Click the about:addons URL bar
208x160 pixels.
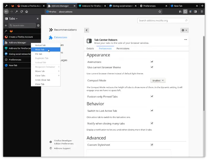point(103,12)
